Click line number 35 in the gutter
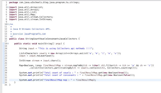161x93 pixels. (x=6, y=85)
